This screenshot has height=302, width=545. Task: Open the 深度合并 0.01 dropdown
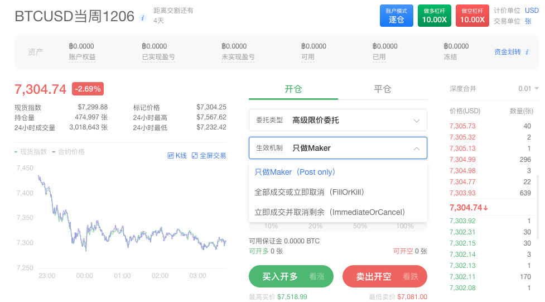[x=528, y=89]
